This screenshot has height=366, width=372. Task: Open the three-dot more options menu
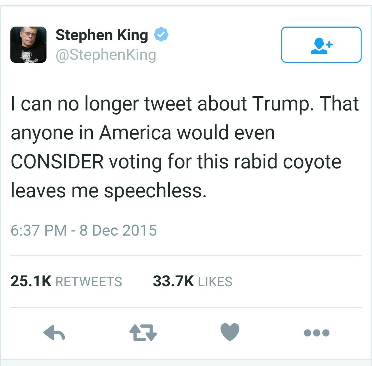point(316,333)
